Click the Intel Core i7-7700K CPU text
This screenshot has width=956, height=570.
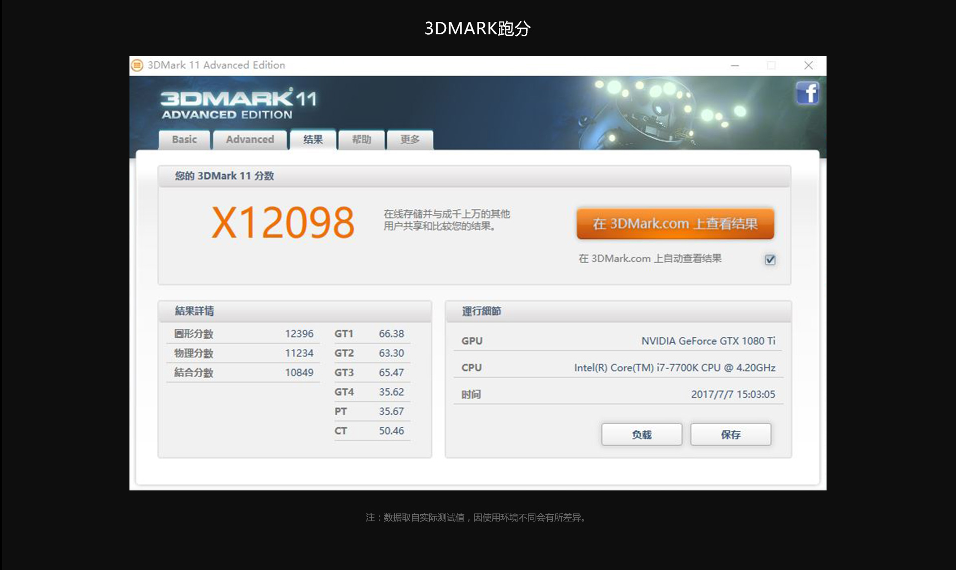coord(675,368)
